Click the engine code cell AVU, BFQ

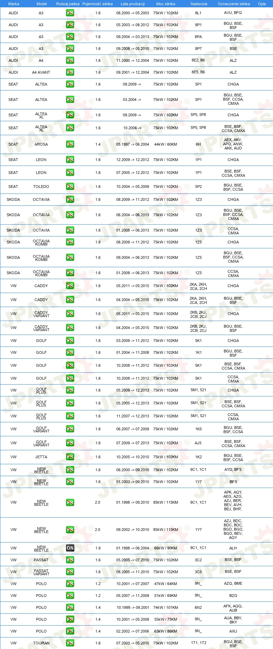click(233, 13)
